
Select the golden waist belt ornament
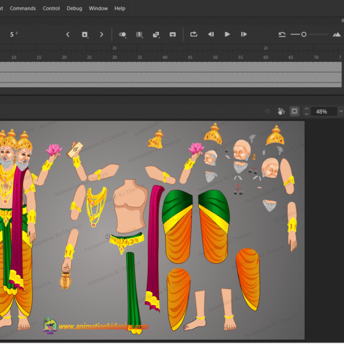click(x=127, y=242)
